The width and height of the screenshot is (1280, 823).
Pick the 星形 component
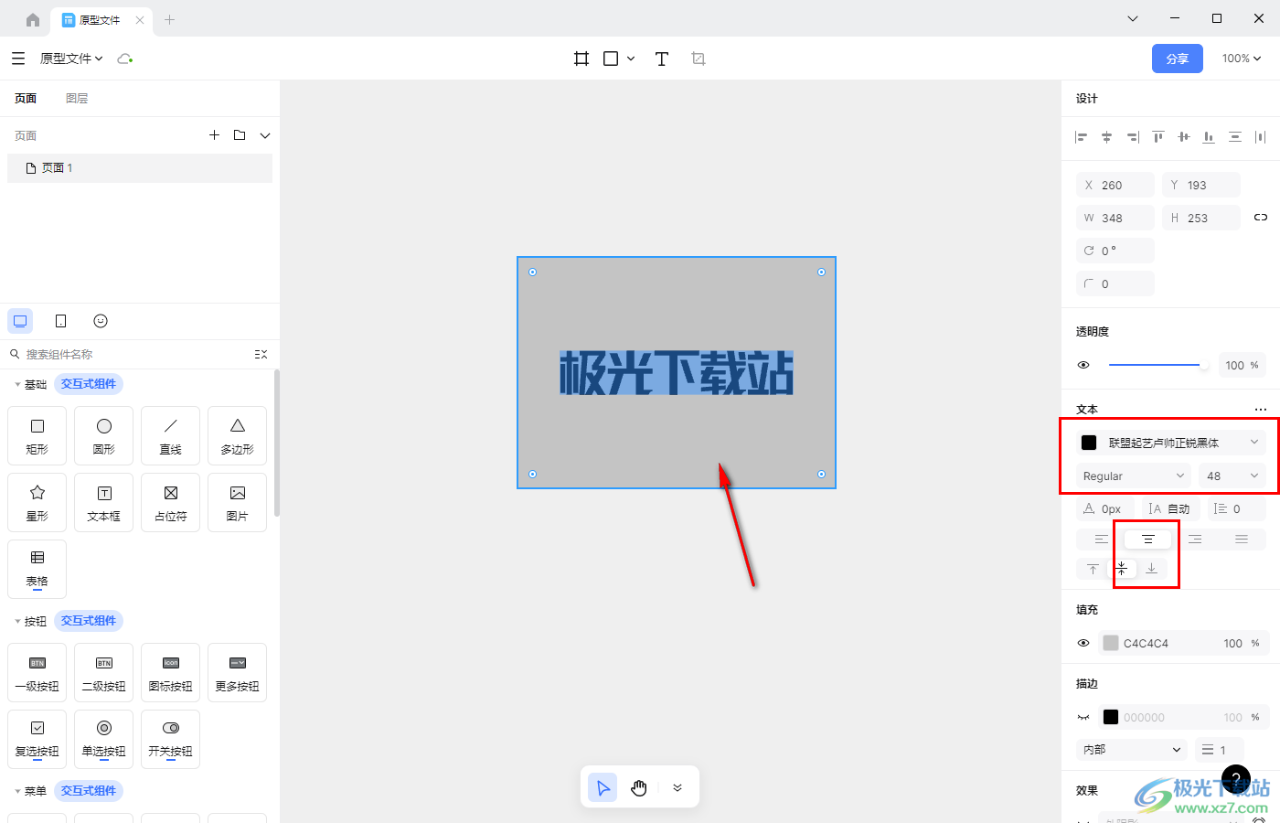click(37, 503)
